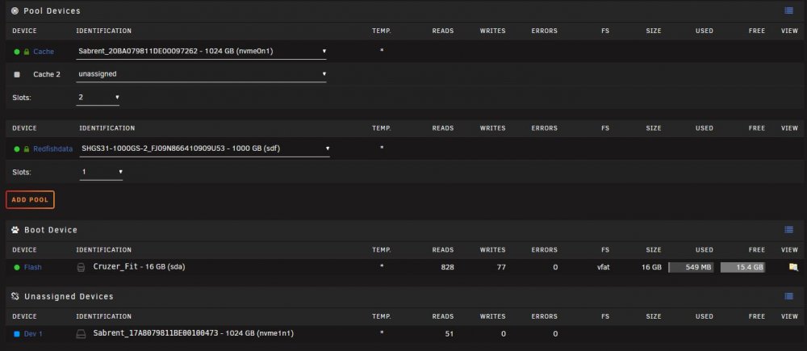Open the Dev 1 device link

(x=33, y=334)
